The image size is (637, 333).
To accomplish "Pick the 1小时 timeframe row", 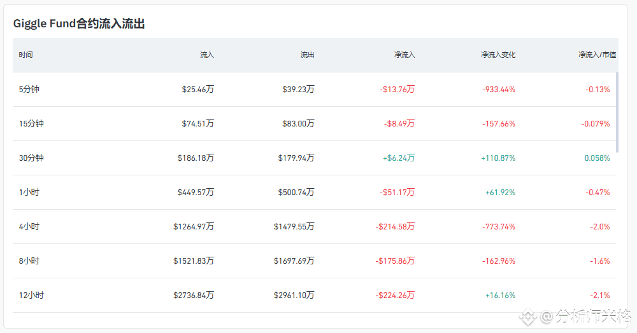I will click(29, 193).
